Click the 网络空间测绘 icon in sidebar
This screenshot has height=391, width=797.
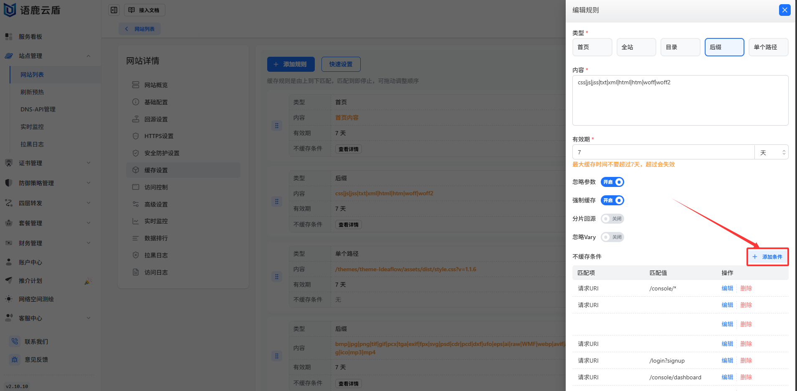9,299
